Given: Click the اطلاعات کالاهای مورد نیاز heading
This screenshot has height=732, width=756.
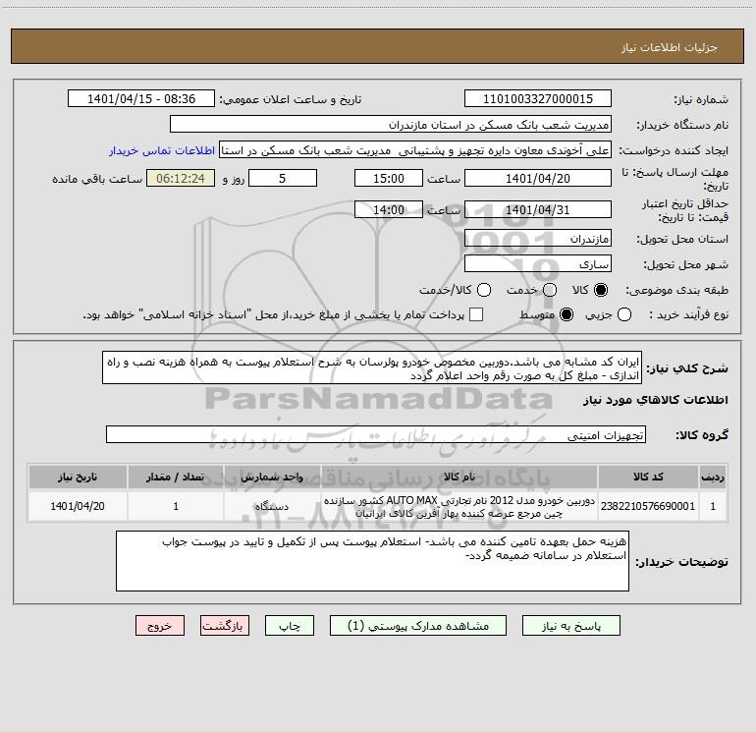Looking at the screenshot, I should pyautogui.click(x=656, y=400).
